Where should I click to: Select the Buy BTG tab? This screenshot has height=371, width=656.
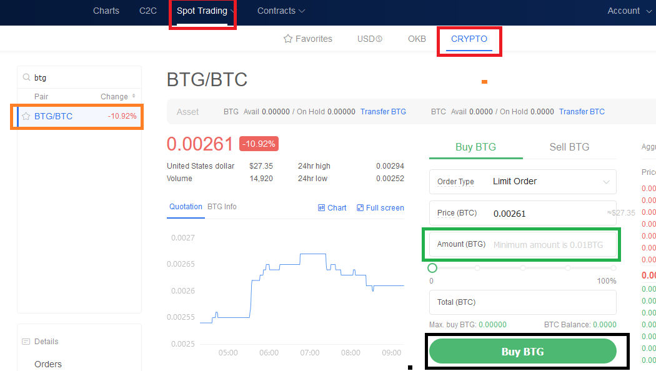tap(475, 147)
